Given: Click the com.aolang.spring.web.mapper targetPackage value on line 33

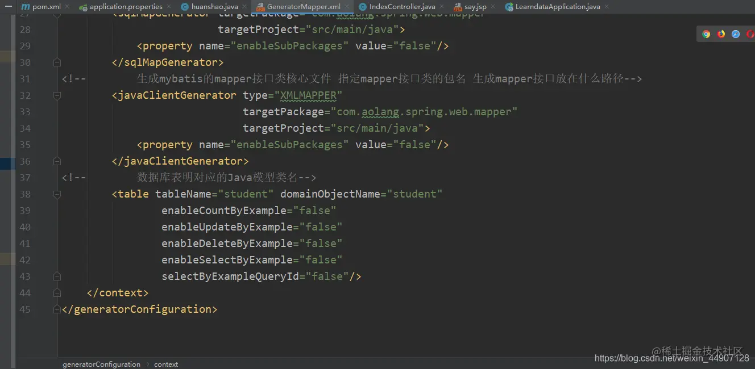Looking at the screenshot, I should [x=424, y=112].
